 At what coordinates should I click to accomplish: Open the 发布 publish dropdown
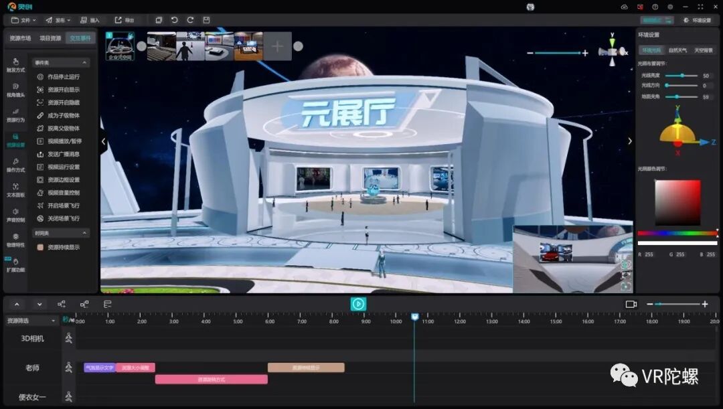click(58, 20)
